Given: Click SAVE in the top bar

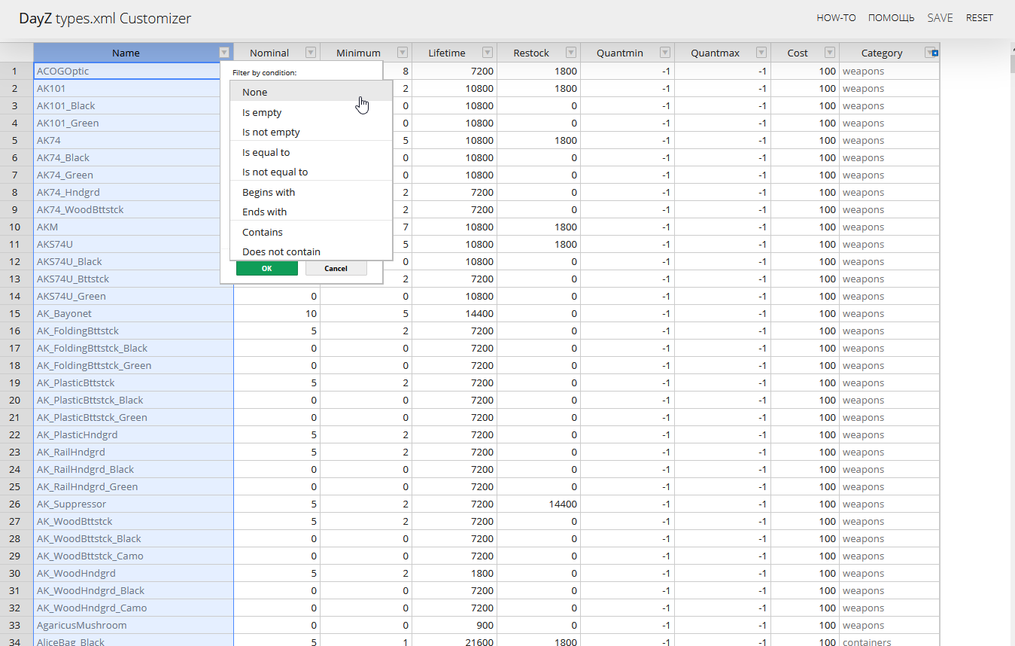Looking at the screenshot, I should pos(940,18).
